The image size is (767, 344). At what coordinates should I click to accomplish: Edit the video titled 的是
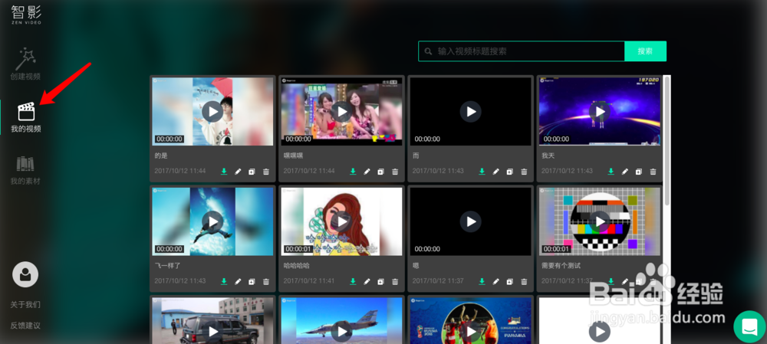click(238, 172)
